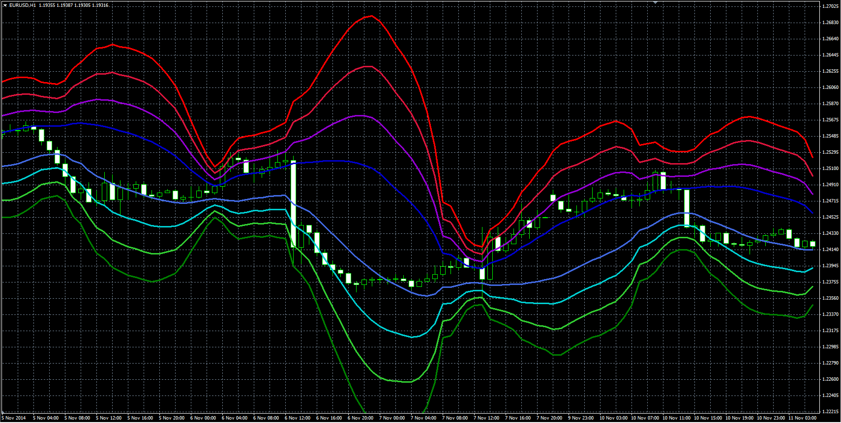
Task: Click the 5 Nov 2014 date label
Action: pos(14,418)
